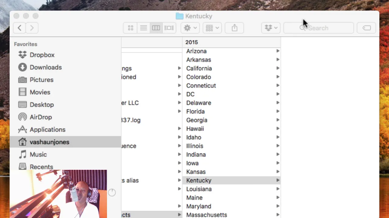Click the Edit Tags button
The width and height of the screenshot is (389, 218).
pos(367,28)
